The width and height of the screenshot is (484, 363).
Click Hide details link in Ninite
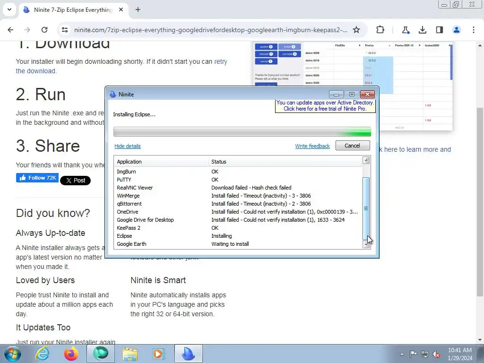click(128, 146)
